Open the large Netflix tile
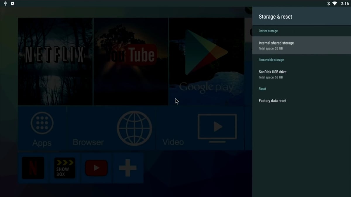Viewport: 351px width, 197px height. click(x=55, y=61)
